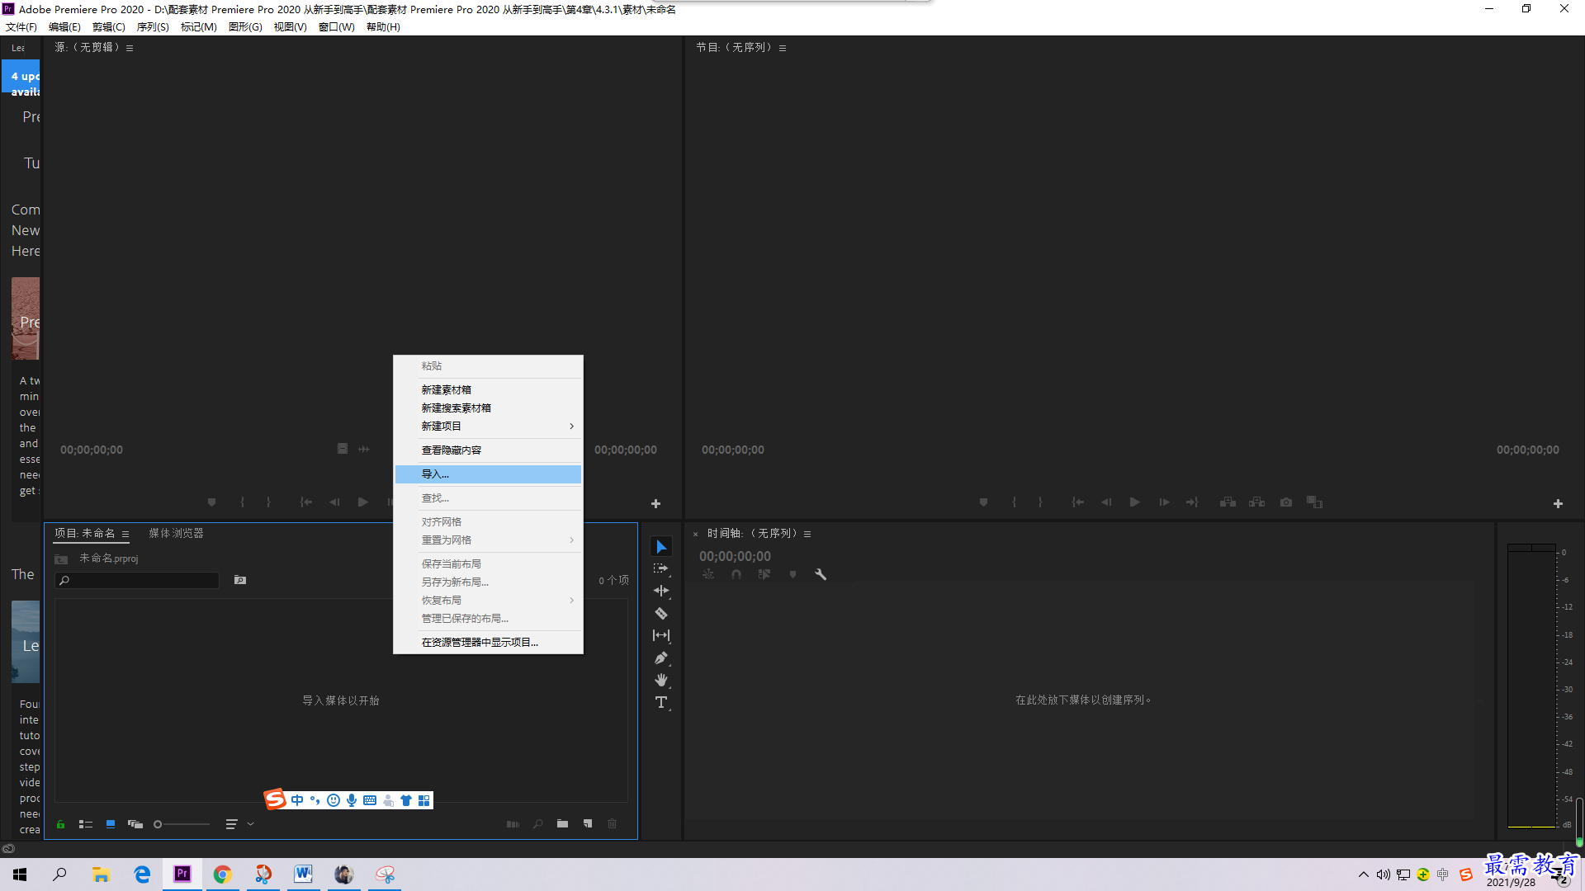Play in the Source monitor
The image size is (1585, 891).
(362, 502)
